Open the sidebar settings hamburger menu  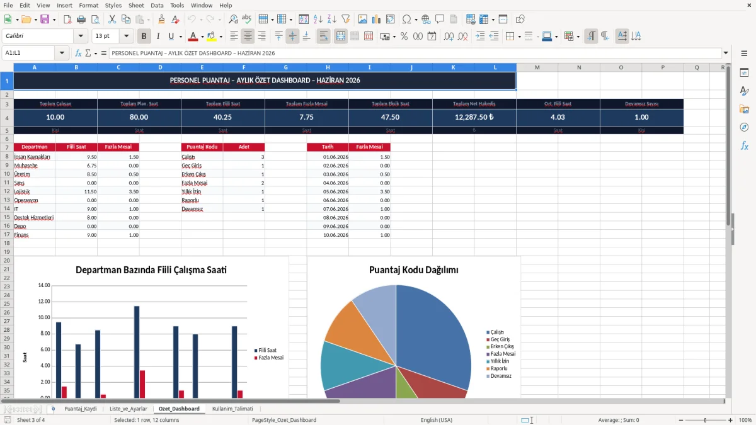(744, 53)
